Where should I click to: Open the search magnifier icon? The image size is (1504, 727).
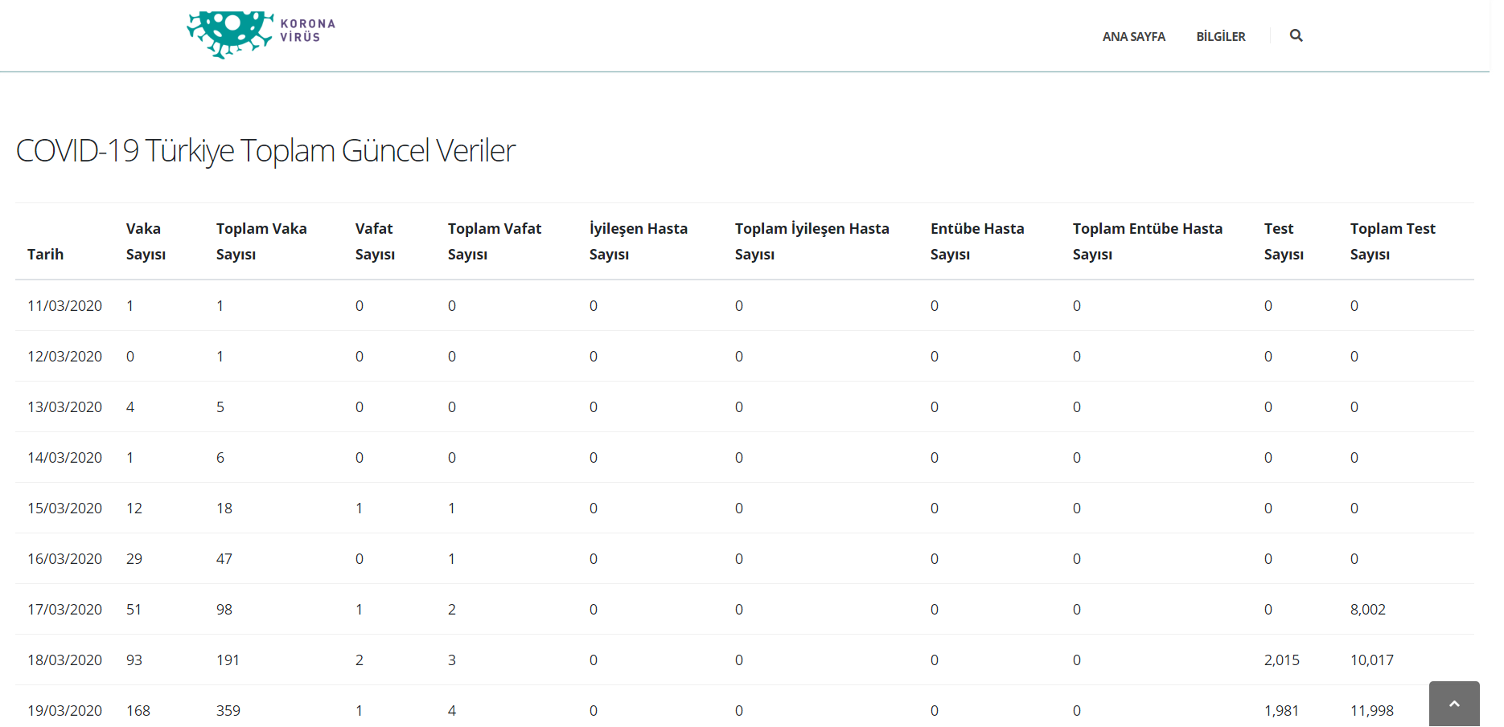coord(1296,35)
